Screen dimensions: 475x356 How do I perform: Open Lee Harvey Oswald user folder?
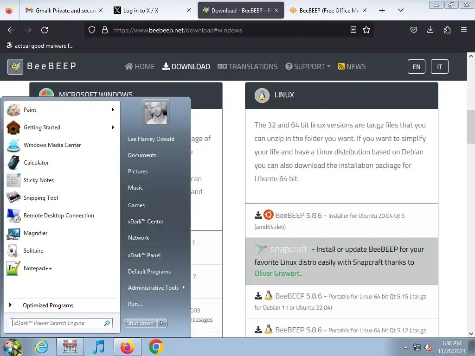coord(151,139)
